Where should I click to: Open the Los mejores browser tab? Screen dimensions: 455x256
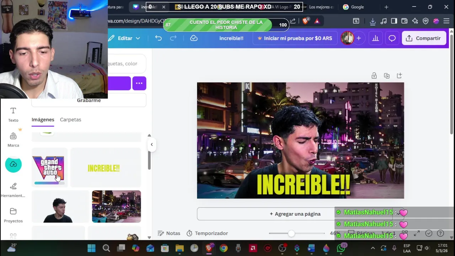tap(321, 7)
